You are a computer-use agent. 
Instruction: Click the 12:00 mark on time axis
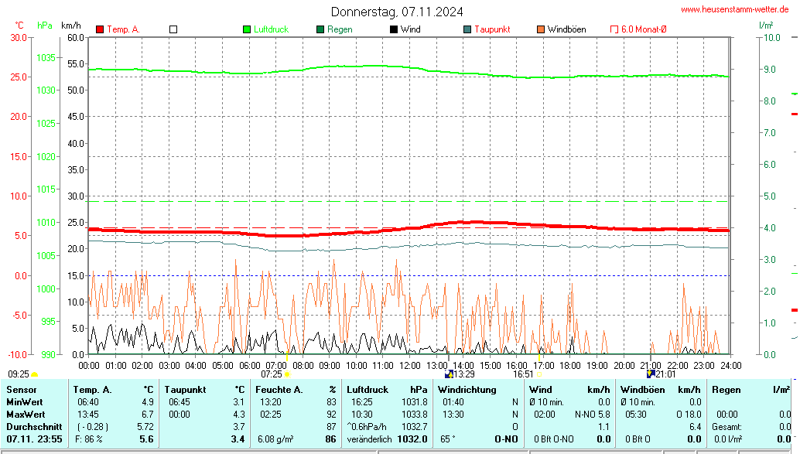(x=409, y=365)
